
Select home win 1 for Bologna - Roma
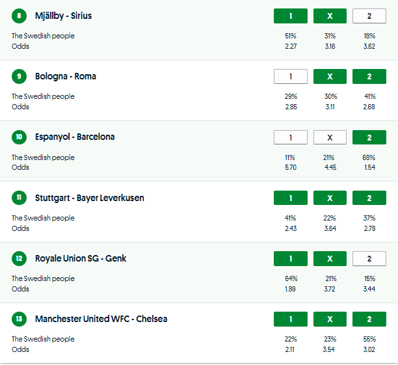point(291,77)
